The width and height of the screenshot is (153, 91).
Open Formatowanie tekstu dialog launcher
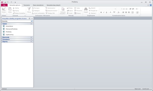tap(139, 16)
